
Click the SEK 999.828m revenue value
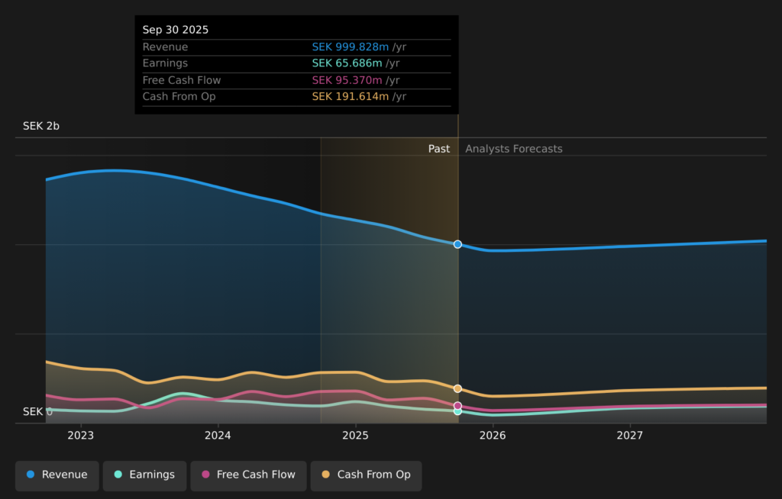click(x=351, y=47)
